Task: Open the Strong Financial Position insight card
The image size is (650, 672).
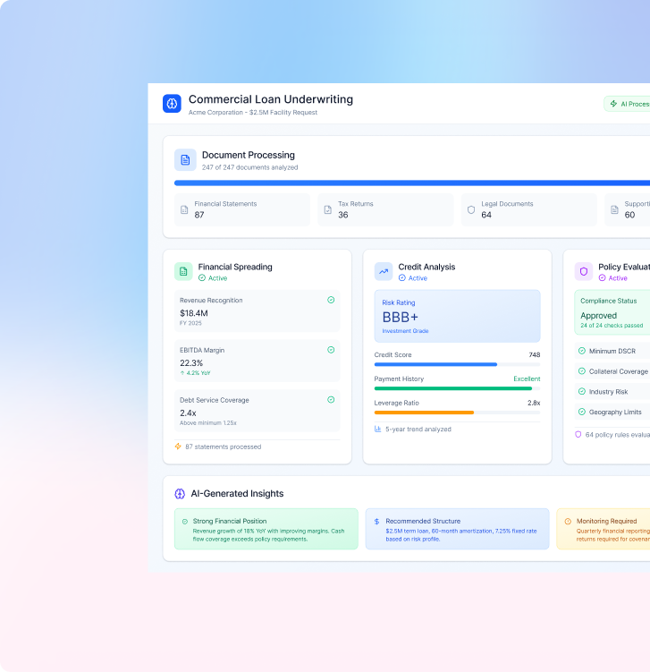Action: 266,529
